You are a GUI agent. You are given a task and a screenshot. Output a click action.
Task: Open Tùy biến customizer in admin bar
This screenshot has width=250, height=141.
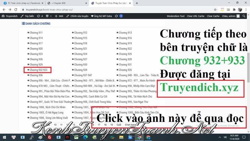click(27, 16)
